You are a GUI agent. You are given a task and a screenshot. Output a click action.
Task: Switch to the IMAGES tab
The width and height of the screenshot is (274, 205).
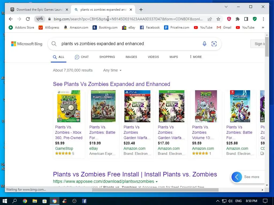[131, 57]
